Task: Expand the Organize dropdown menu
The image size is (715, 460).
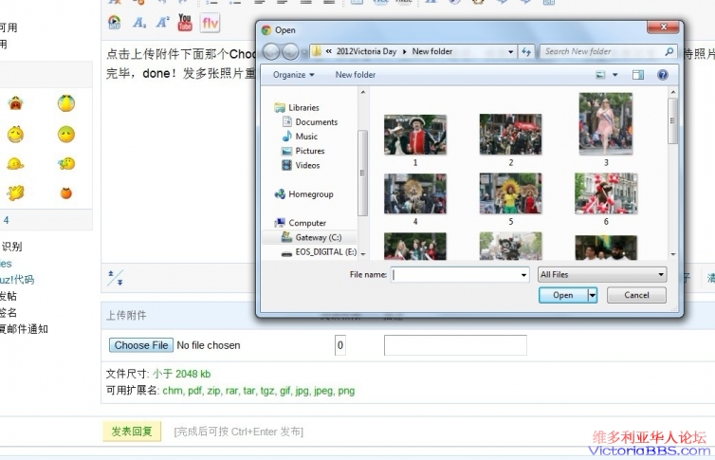Action: point(293,74)
